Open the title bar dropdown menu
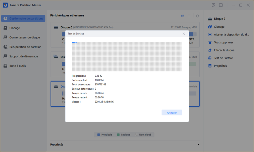This screenshot has height=152, width=254. coord(221,5)
